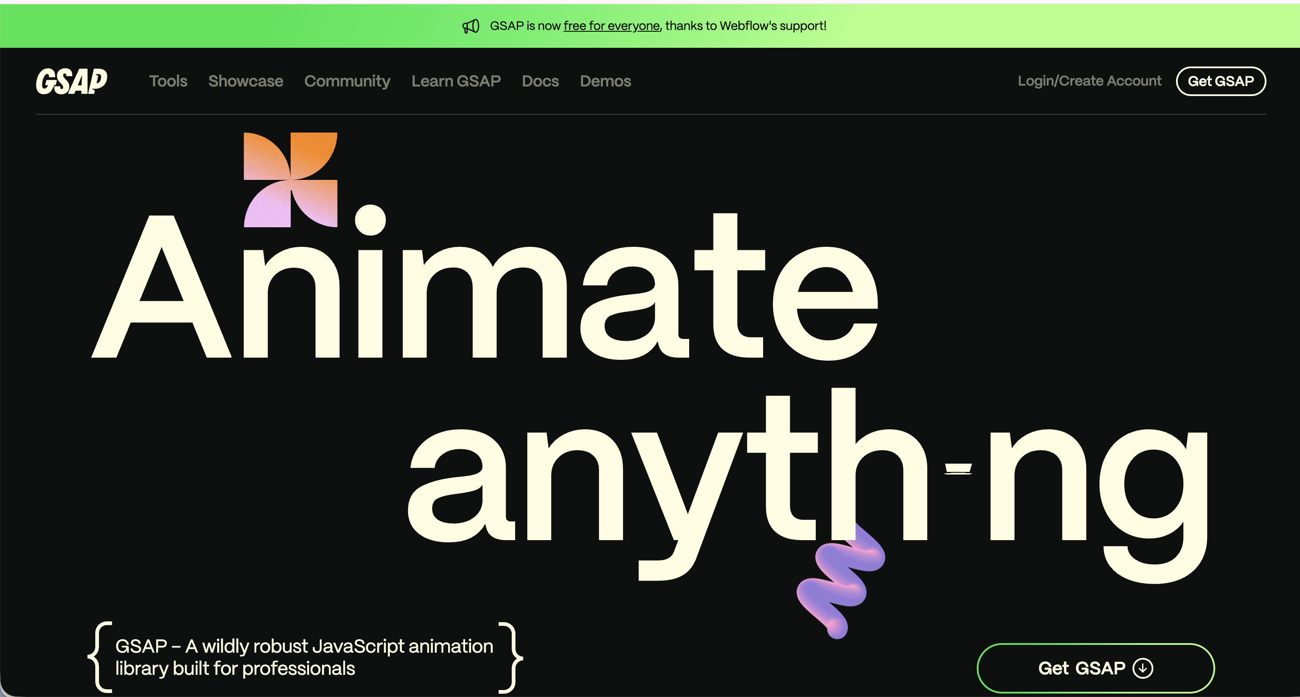Click the download arrow icon in the bottom Get GSAP button
1300x697 pixels.
coord(1143,668)
